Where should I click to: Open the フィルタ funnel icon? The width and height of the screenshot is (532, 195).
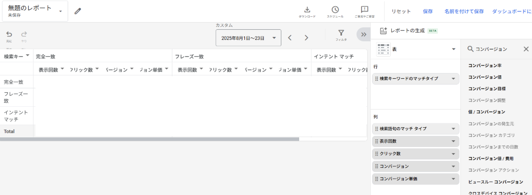coord(341,33)
